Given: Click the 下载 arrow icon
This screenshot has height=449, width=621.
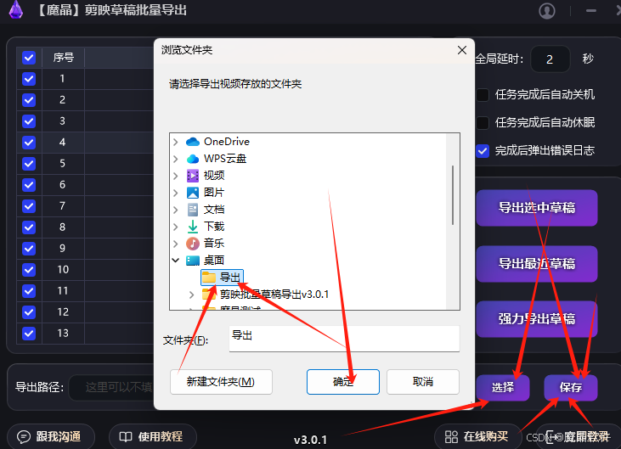Looking at the screenshot, I should (x=193, y=227).
